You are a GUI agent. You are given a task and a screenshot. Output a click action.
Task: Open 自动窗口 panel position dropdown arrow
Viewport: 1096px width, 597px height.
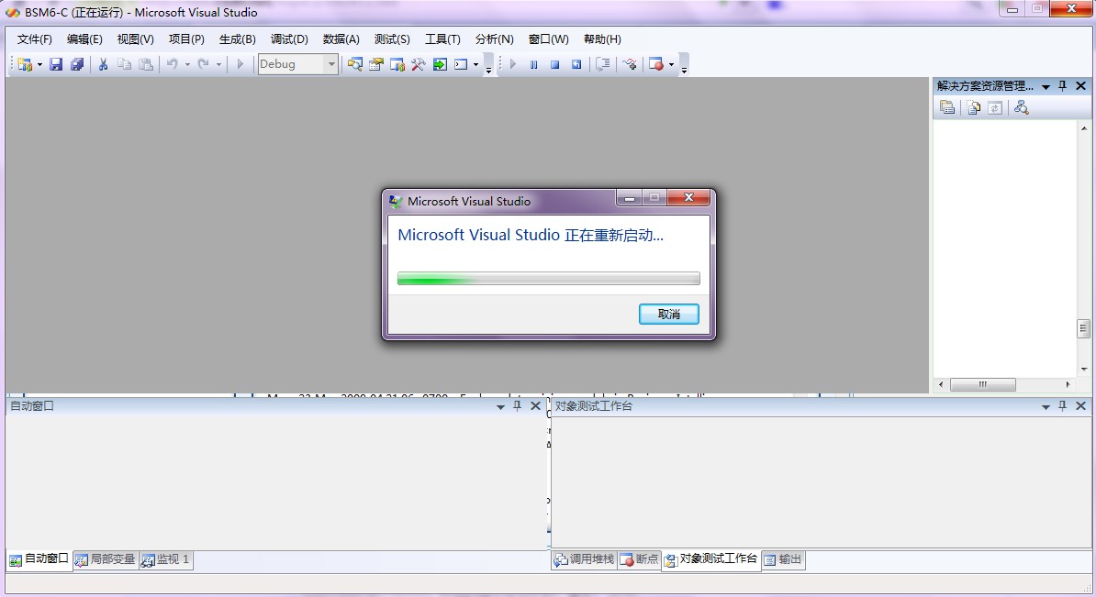pos(500,406)
